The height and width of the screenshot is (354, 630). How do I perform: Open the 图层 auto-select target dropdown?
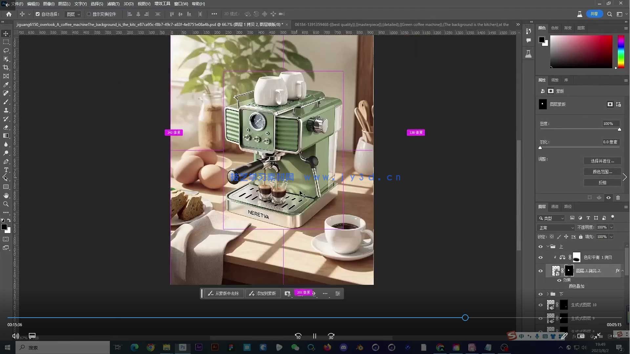click(x=73, y=14)
